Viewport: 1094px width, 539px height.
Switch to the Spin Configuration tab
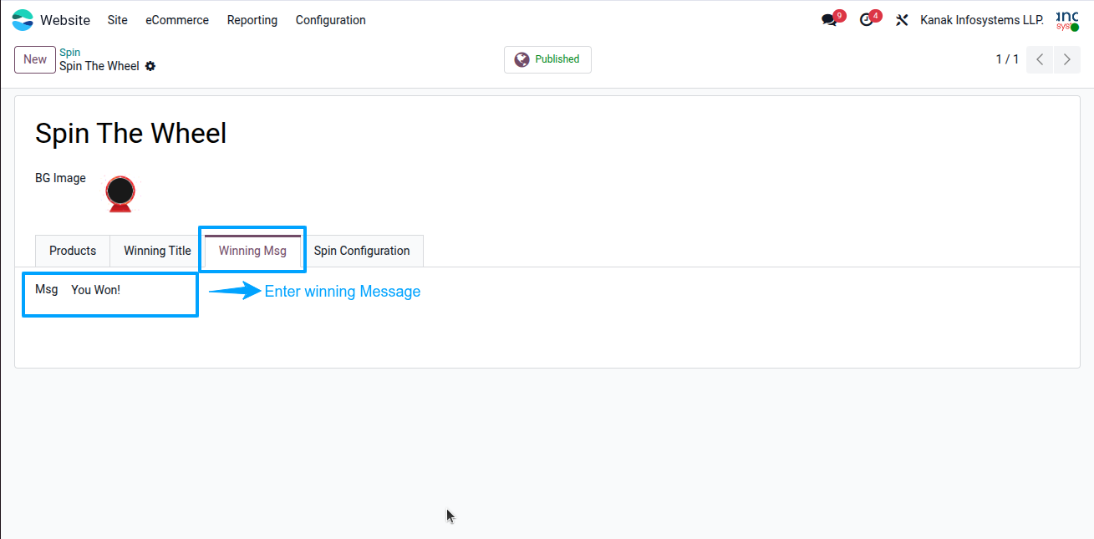coord(362,251)
